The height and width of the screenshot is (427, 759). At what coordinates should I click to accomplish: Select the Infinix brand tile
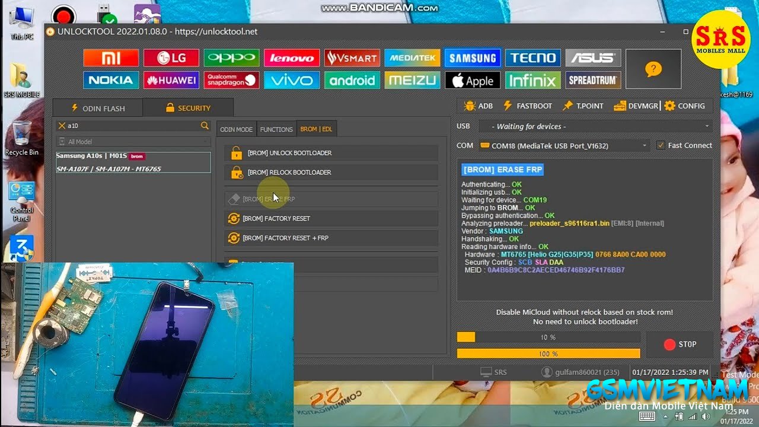(x=533, y=80)
